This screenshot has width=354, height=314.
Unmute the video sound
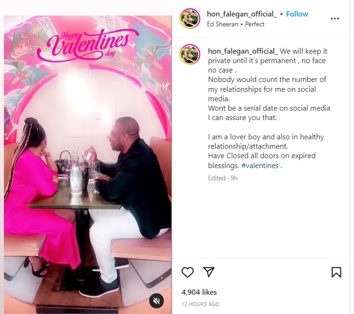tap(156, 301)
